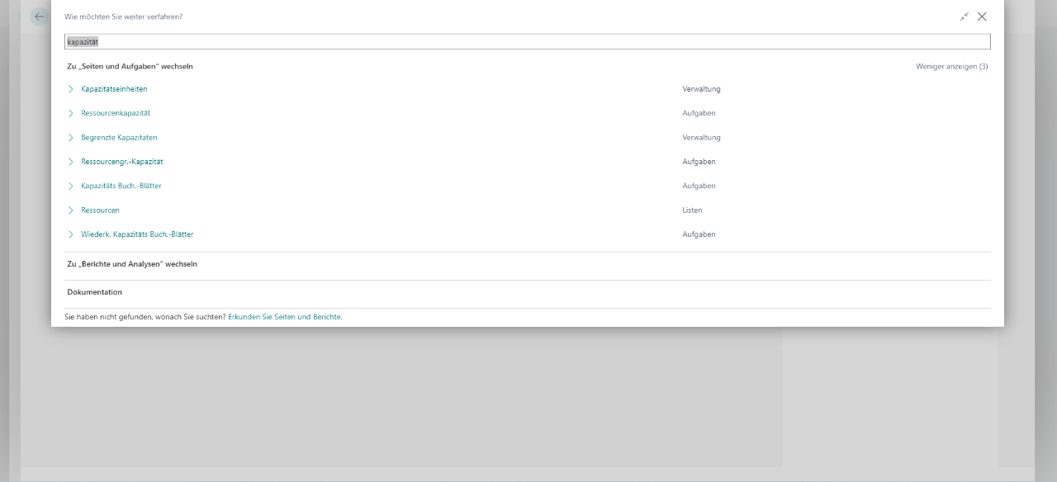
Task: Click the kapazität search input field
Action: pyautogui.click(x=527, y=41)
